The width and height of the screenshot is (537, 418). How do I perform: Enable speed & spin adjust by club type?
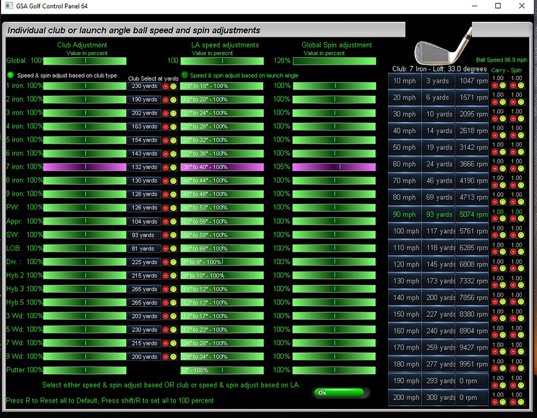10,75
